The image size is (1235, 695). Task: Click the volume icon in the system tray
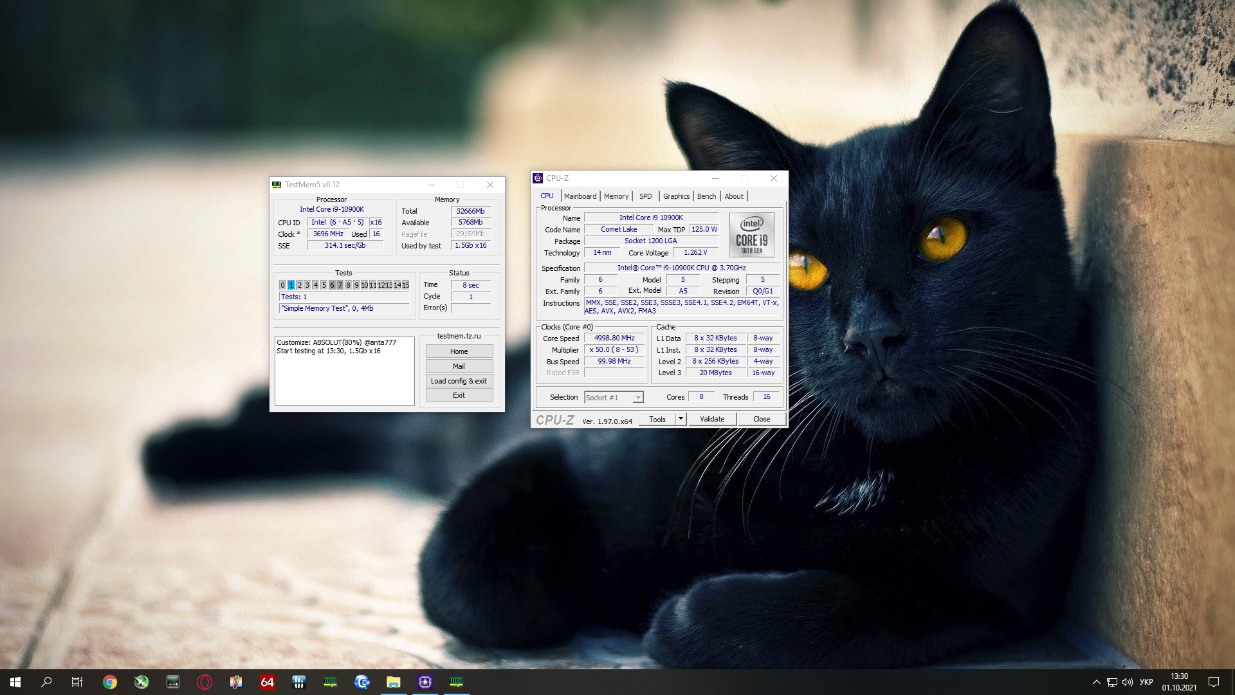[1128, 682]
